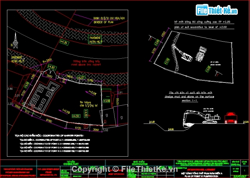Click the 'section 1-1' label
Screen dimensions: 250x178
189,101
